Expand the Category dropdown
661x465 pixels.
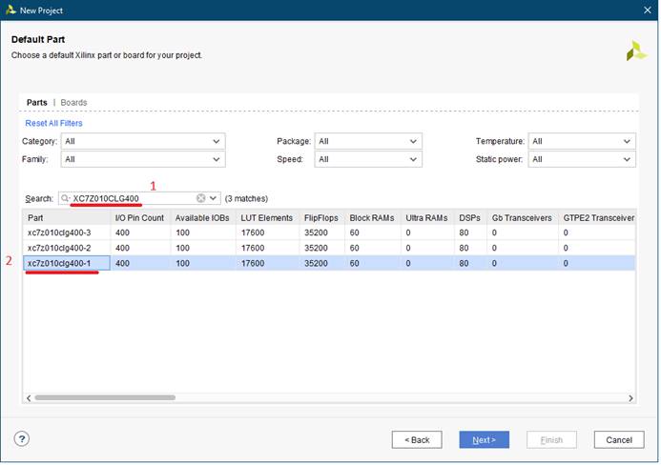[x=142, y=141]
